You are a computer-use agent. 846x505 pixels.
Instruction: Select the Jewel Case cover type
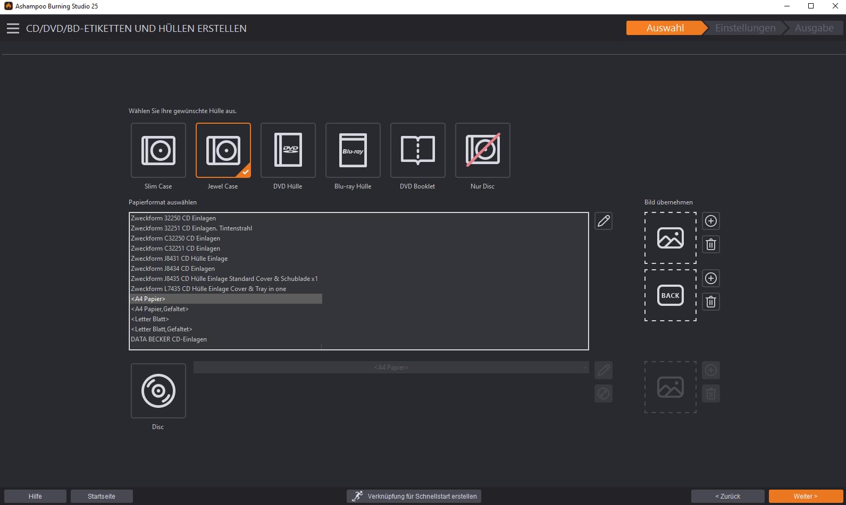tap(223, 150)
